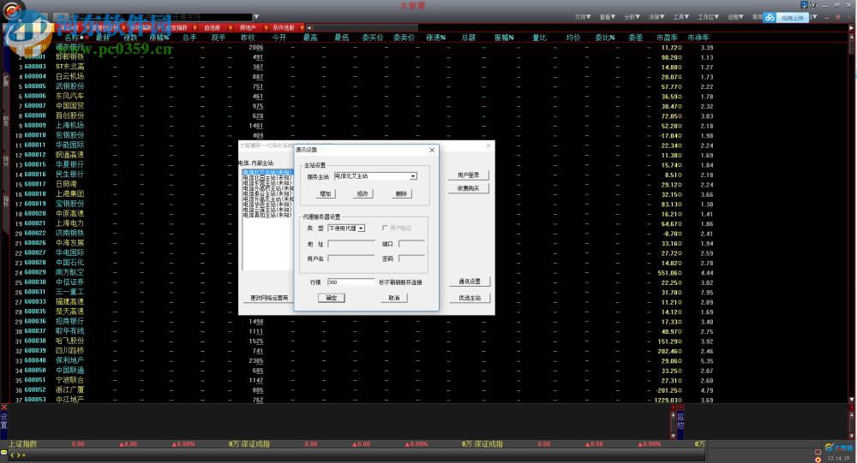This screenshot has width=857, height=463.
Task: Click the yellow message icon at bottom left
Action: coord(3,453)
